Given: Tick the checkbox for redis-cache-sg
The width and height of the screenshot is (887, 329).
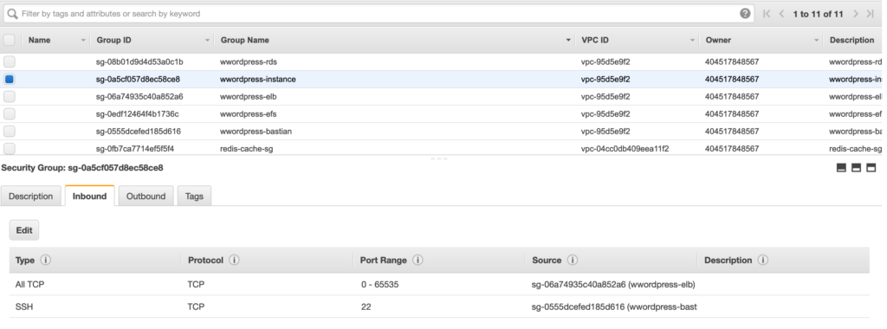Looking at the screenshot, I should pos(10,149).
